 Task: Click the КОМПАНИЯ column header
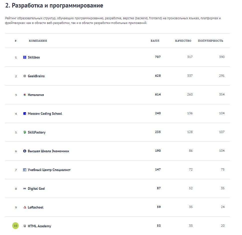(x=38, y=41)
